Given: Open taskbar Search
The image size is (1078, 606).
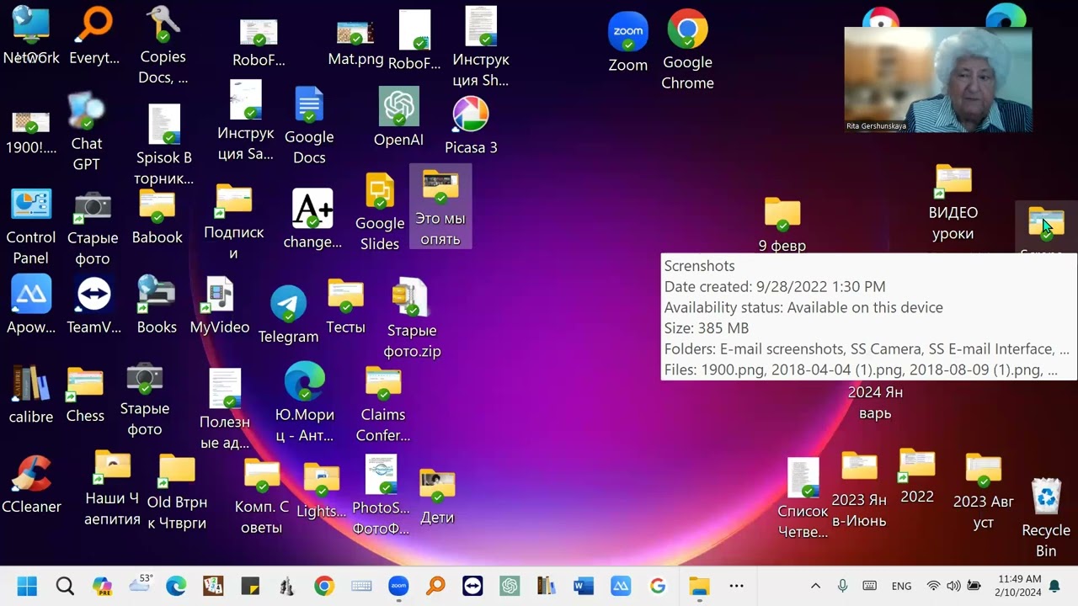Looking at the screenshot, I should coord(65,586).
